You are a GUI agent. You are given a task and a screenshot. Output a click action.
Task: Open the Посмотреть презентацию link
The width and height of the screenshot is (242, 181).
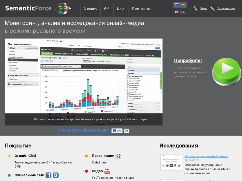tap(84, 130)
